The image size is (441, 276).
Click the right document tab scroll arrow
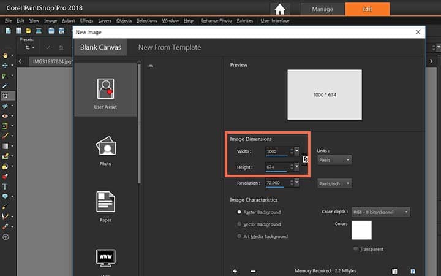[431, 61]
